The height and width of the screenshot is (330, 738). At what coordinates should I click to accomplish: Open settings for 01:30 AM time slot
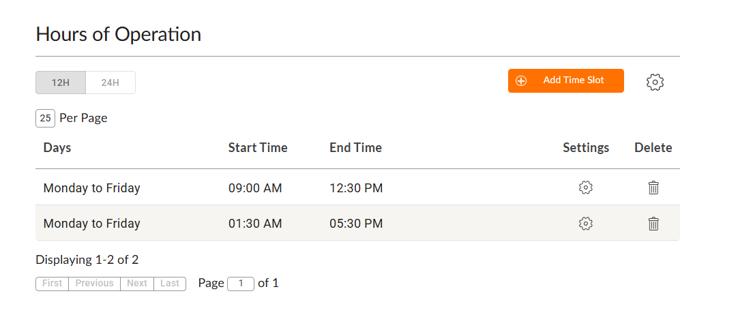tap(585, 223)
